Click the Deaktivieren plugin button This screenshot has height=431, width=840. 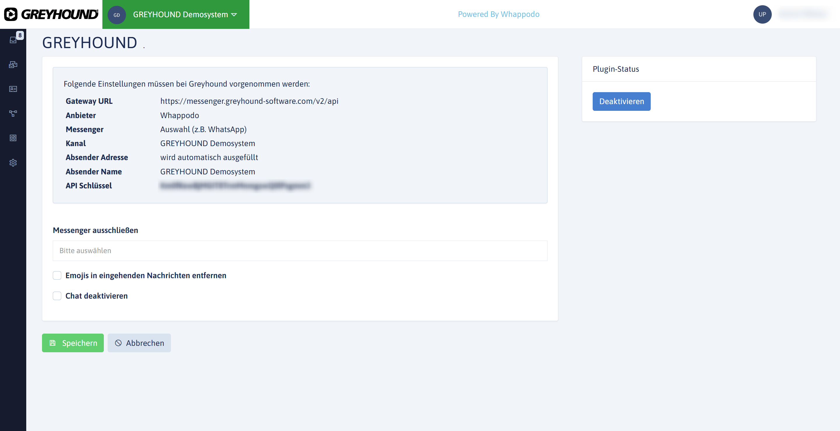coord(622,101)
